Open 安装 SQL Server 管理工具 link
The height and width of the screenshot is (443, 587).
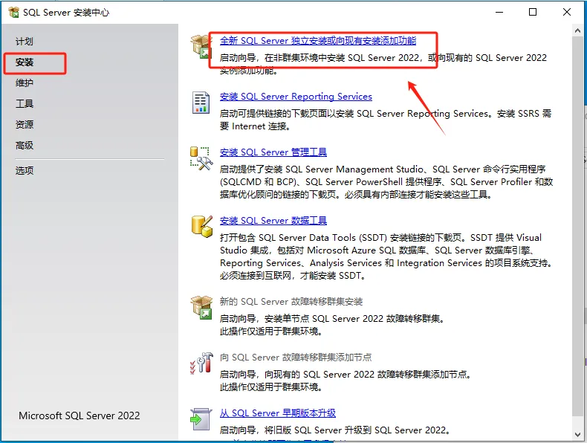coord(273,152)
